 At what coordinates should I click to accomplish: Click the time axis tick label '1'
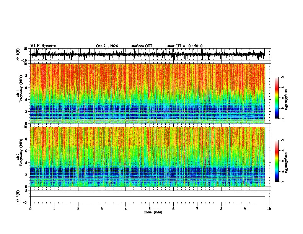tap(54, 209)
